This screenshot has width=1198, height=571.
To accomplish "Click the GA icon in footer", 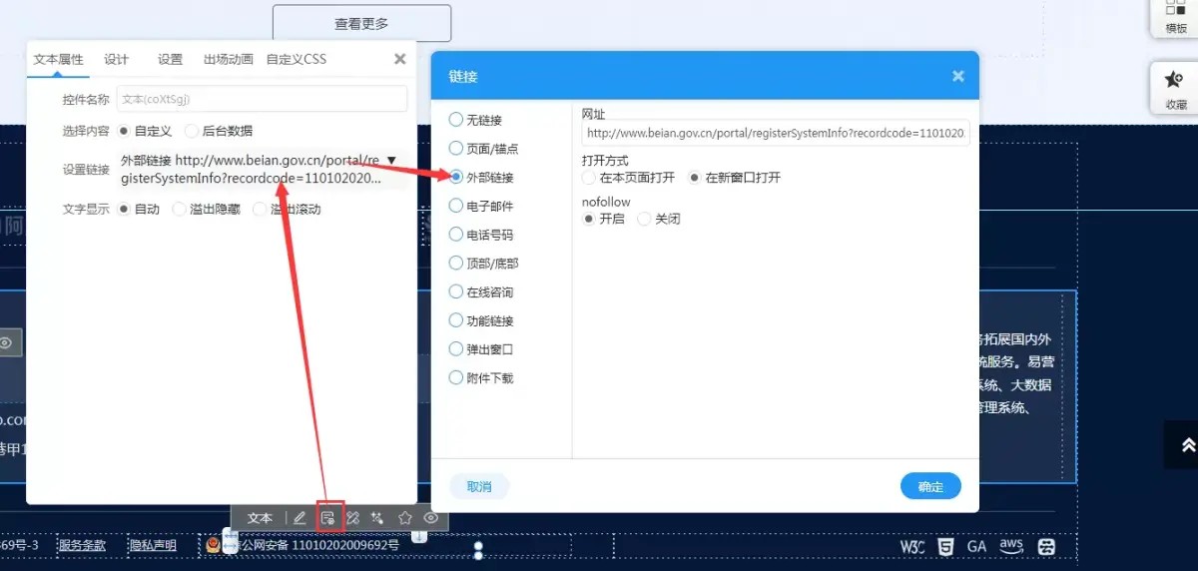I will [x=976, y=547].
